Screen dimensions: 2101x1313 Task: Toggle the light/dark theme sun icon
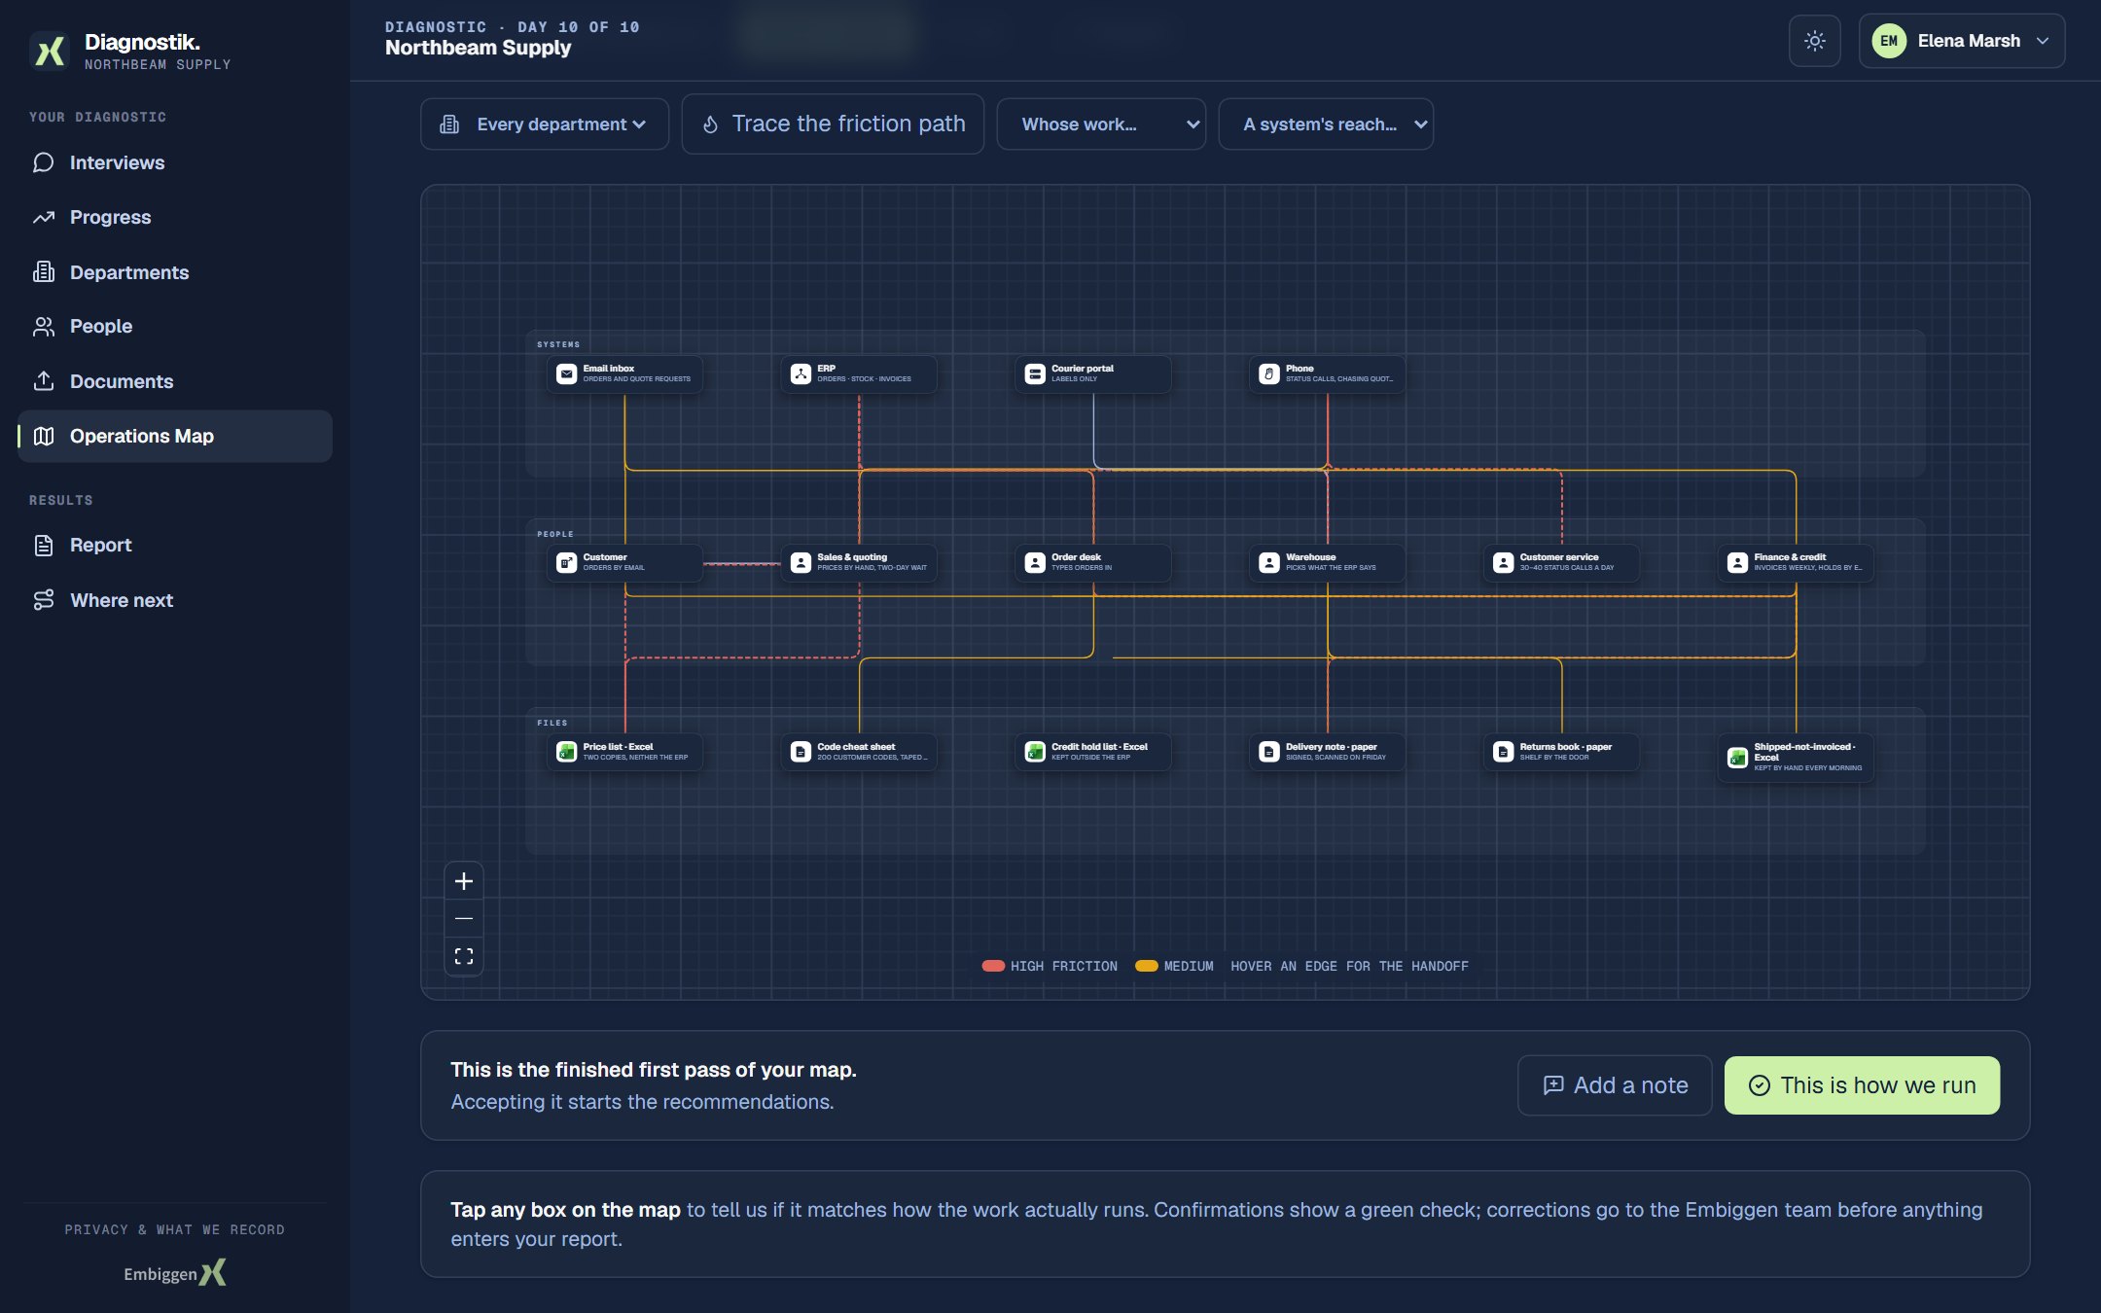1814,41
